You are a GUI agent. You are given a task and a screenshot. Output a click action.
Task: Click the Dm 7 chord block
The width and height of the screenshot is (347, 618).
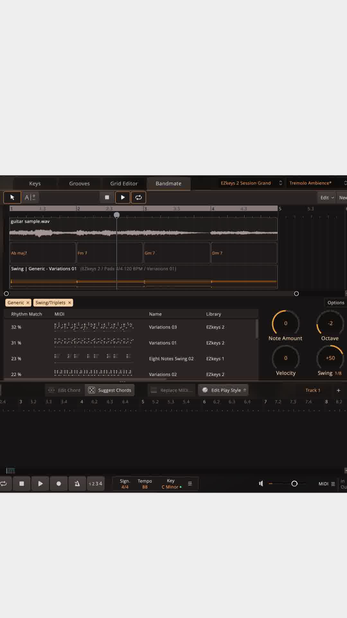pos(244,253)
